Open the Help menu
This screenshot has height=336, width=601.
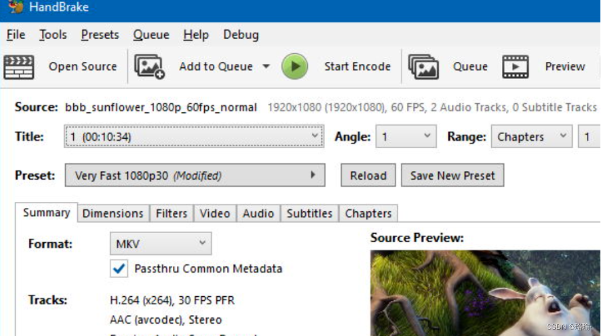click(196, 35)
